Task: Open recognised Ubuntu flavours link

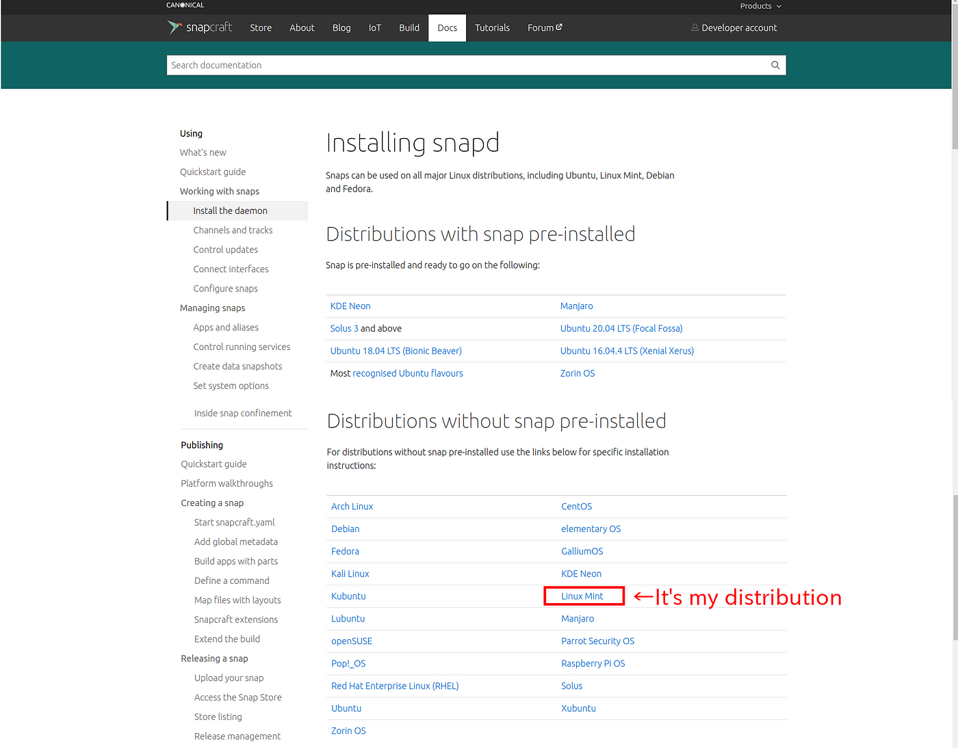Action: [408, 374]
